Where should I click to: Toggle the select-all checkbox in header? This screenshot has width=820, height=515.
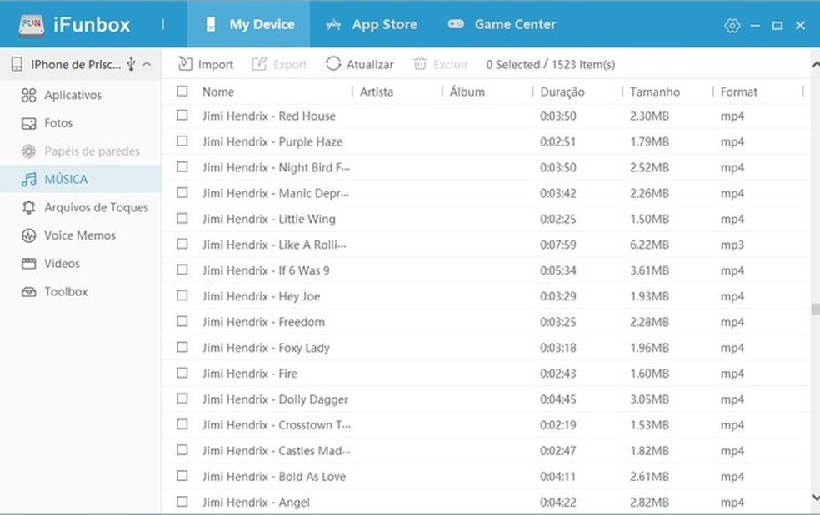click(182, 92)
